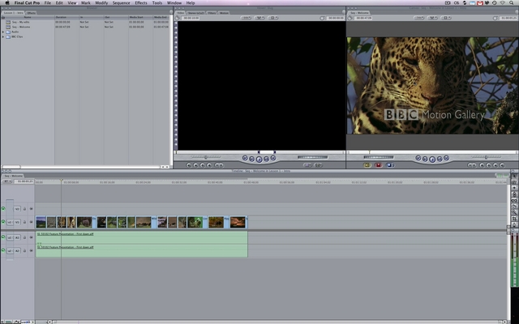Open the Mark menu

(86, 2)
